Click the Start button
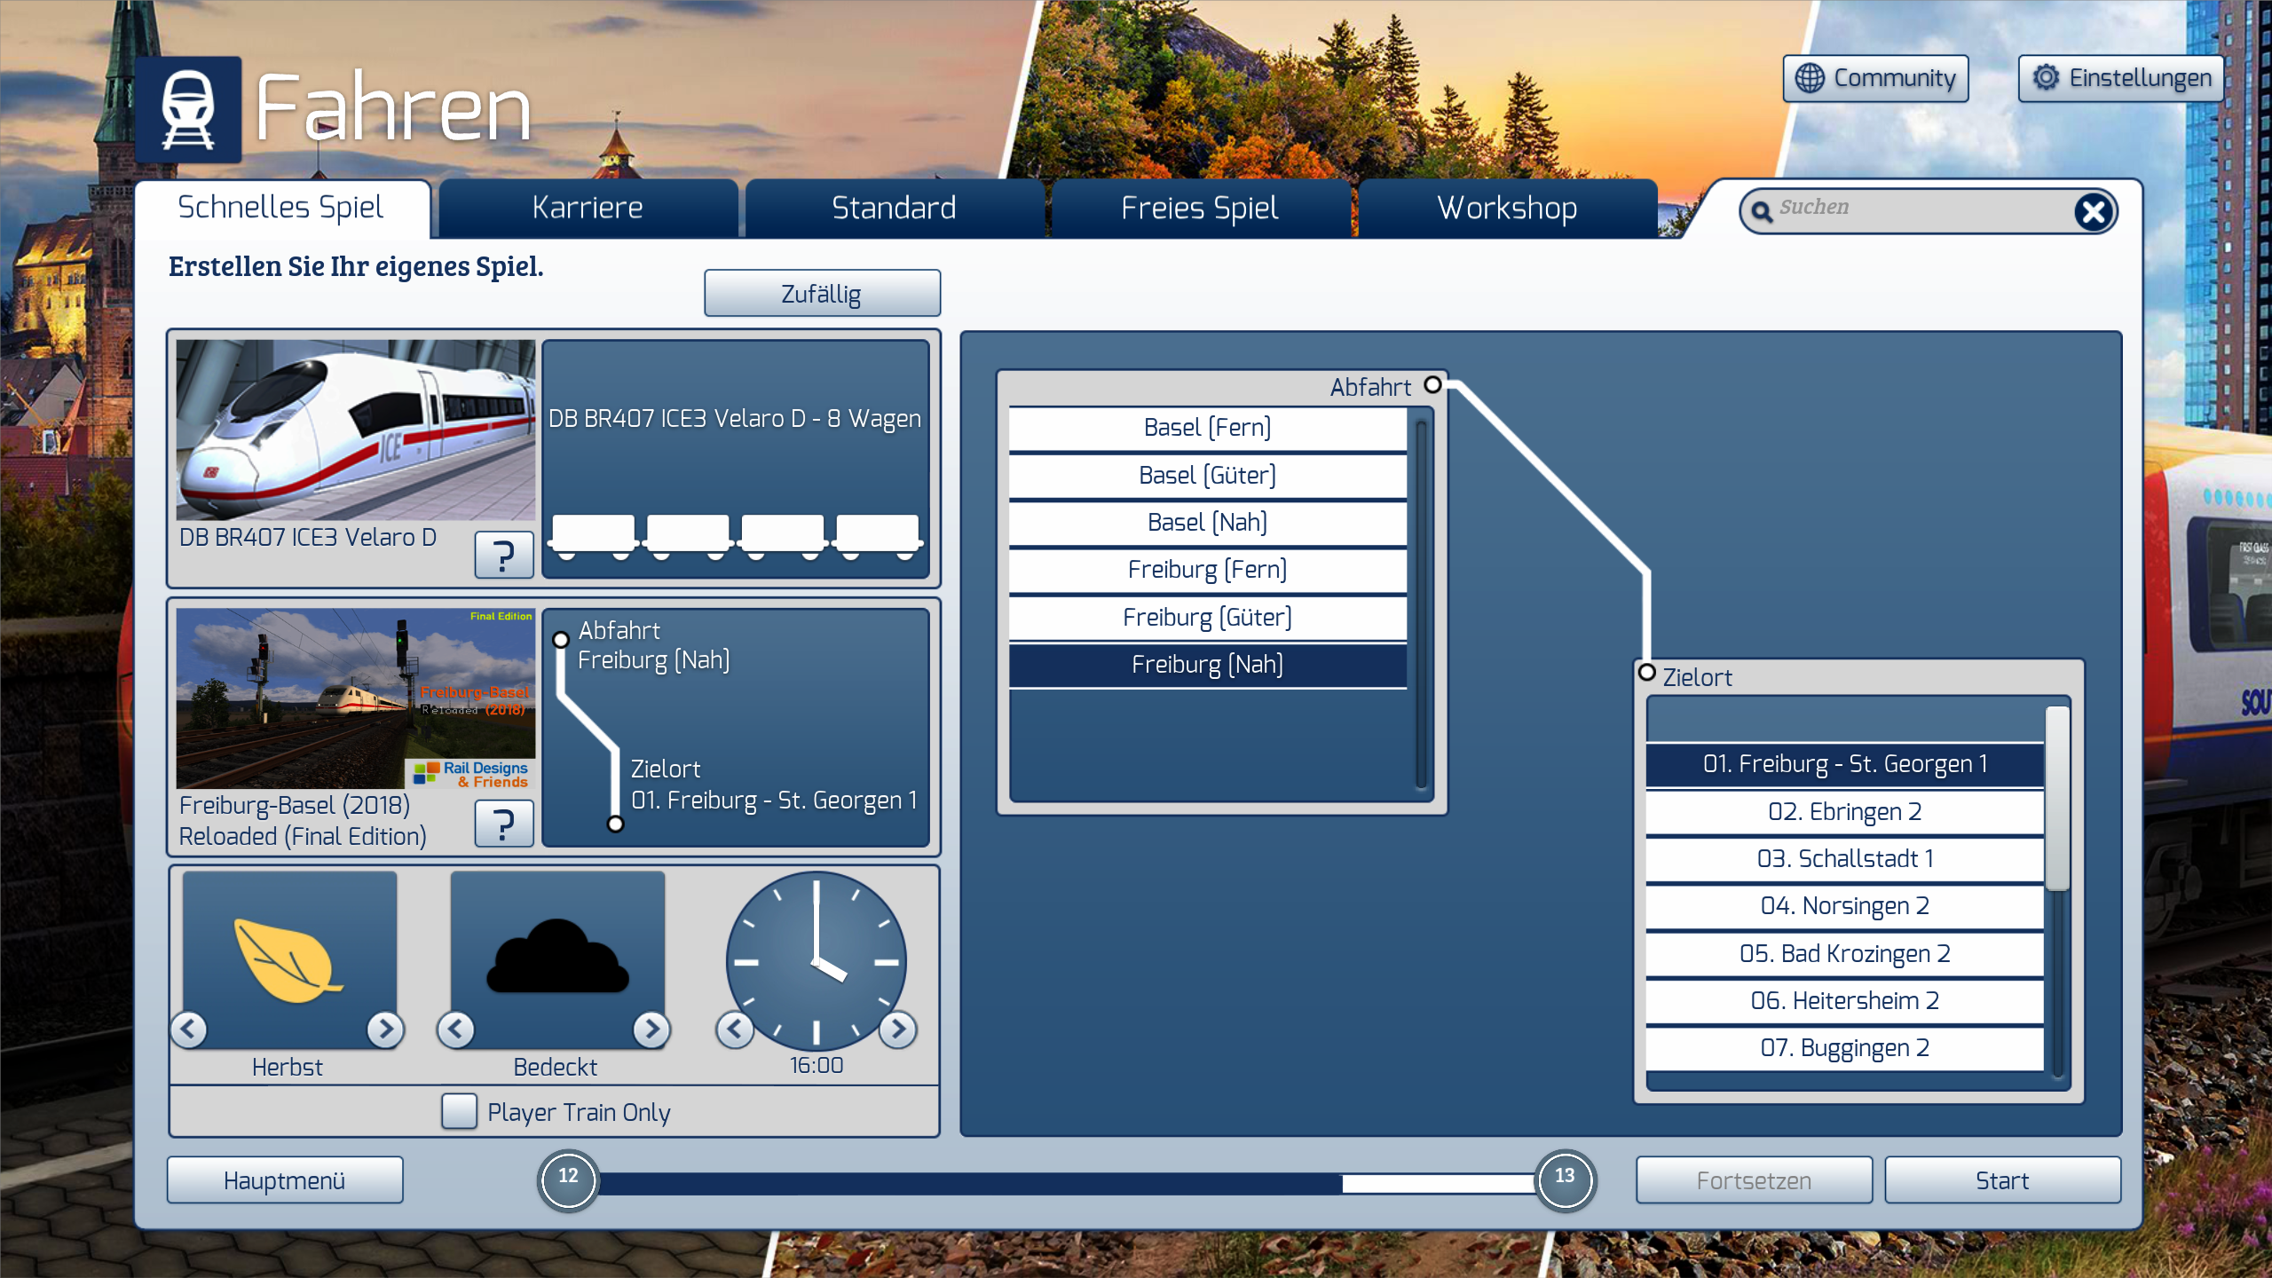The width and height of the screenshot is (2272, 1278). [x=2001, y=1180]
